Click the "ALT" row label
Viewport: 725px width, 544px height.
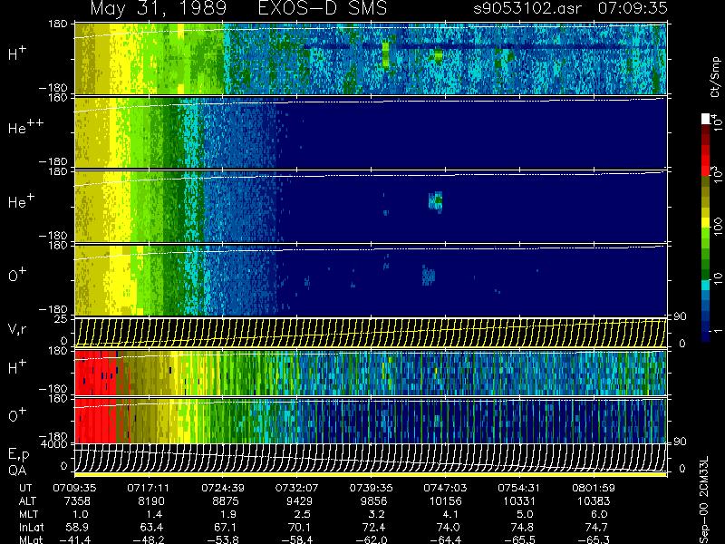pos(28,501)
